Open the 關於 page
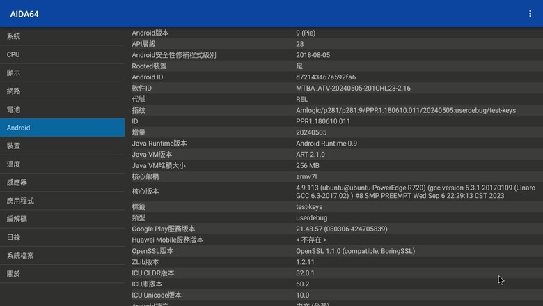This screenshot has width=543, height=306. tap(63, 274)
